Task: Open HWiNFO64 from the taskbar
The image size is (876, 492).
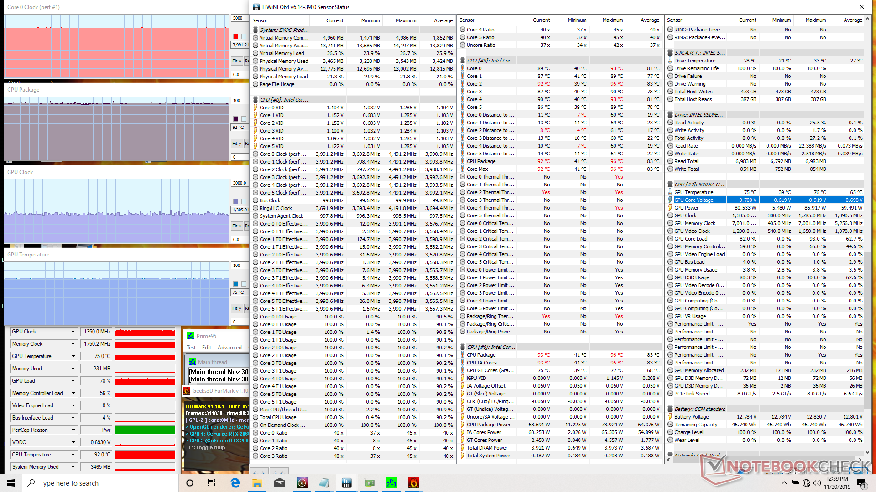Action: click(346, 483)
